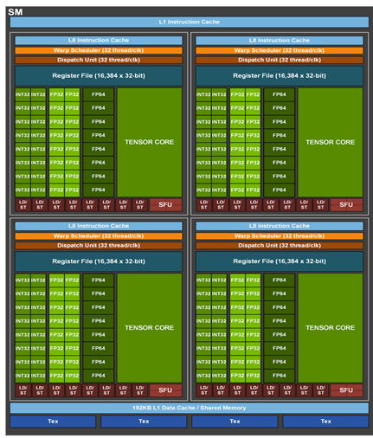Select the Tensor Core in the lower-left partition

coord(150,328)
